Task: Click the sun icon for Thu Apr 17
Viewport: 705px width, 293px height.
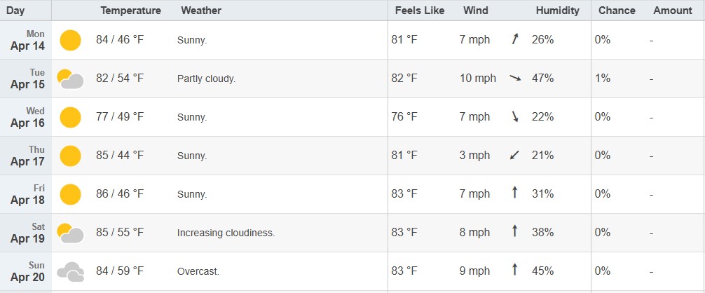Action: 70,156
